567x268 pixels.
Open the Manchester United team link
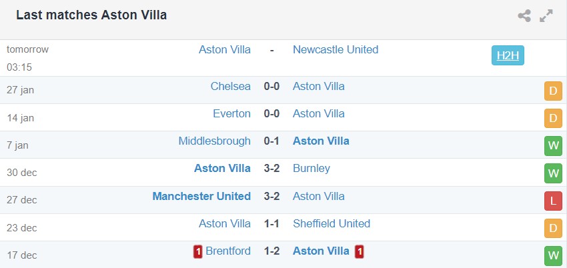click(201, 196)
